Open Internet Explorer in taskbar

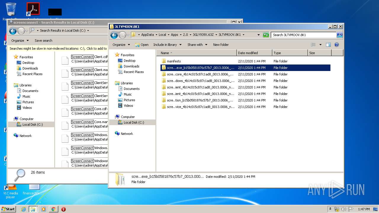(x=23, y=209)
